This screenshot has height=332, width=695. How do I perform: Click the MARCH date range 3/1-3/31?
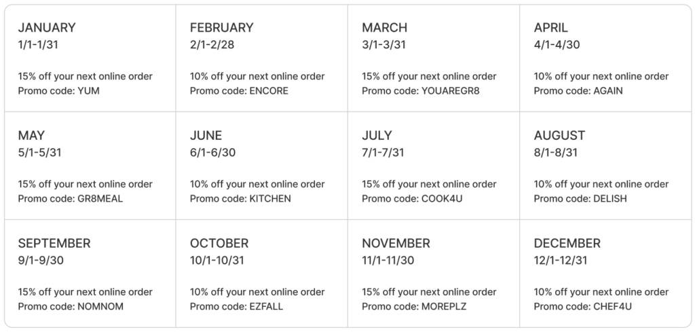(383, 45)
